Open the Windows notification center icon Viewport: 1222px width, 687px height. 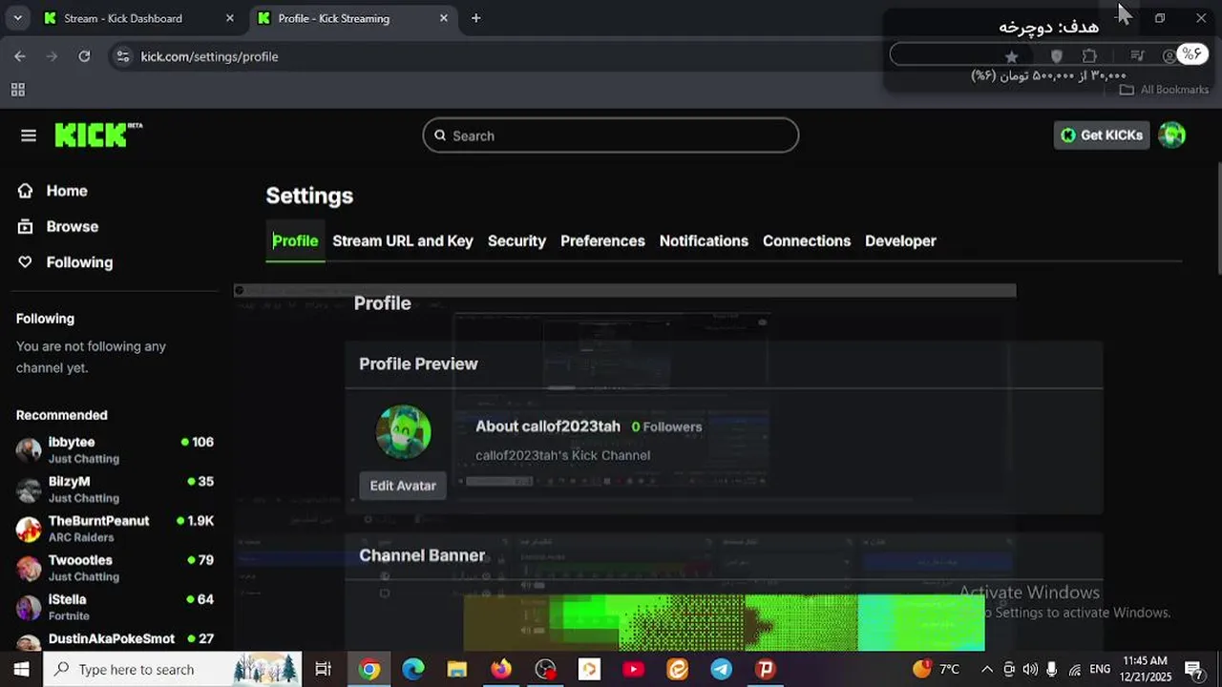1193,669
